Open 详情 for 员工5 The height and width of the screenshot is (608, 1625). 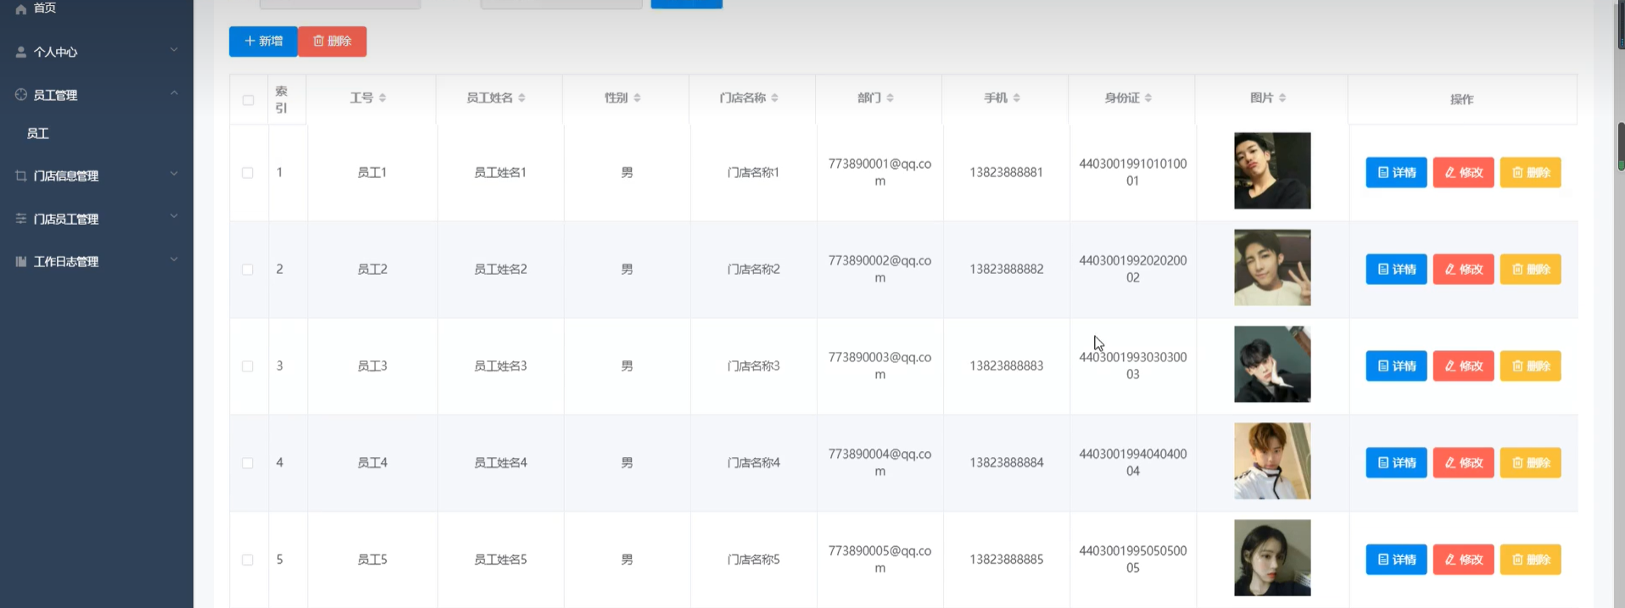[x=1396, y=559]
